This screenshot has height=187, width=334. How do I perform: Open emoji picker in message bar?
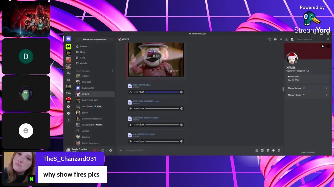click(x=273, y=150)
